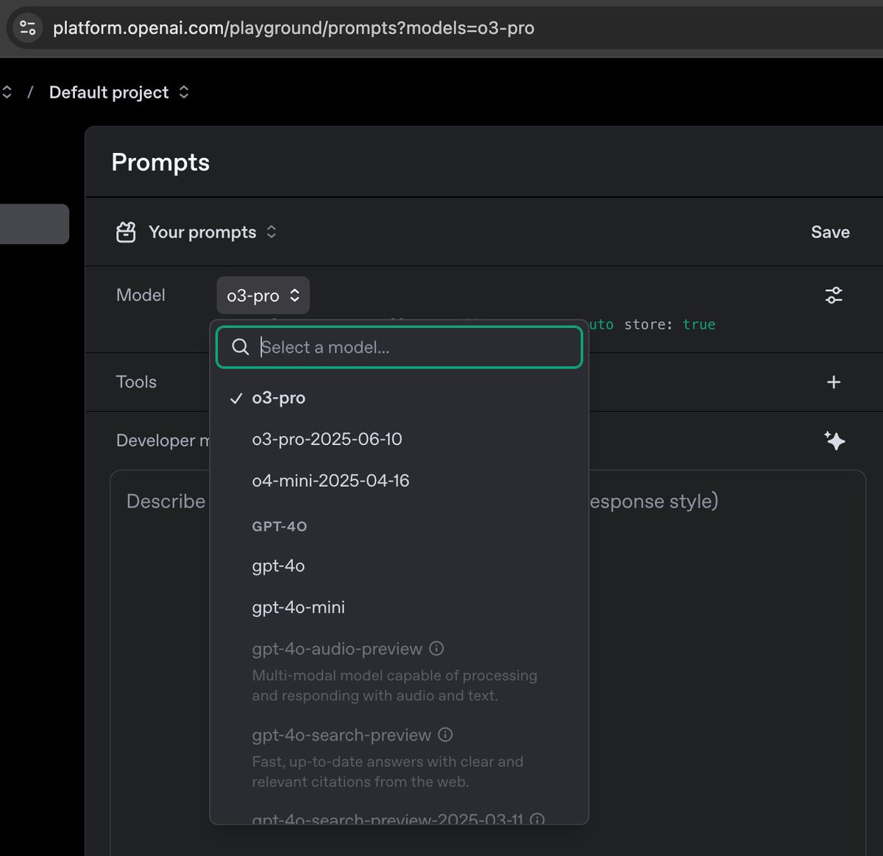The width and height of the screenshot is (883, 856).
Task: Select gpt-4o model
Action: click(x=399, y=566)
